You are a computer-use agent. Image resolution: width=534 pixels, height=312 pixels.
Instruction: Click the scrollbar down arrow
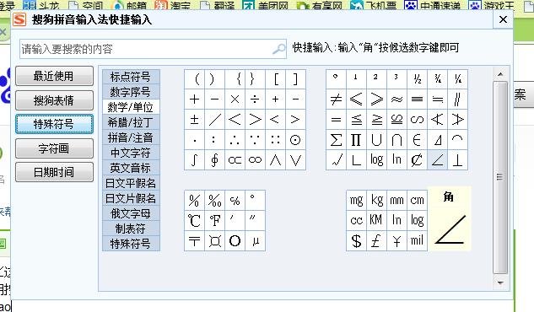pyautogui.click(x=500, y=282)
